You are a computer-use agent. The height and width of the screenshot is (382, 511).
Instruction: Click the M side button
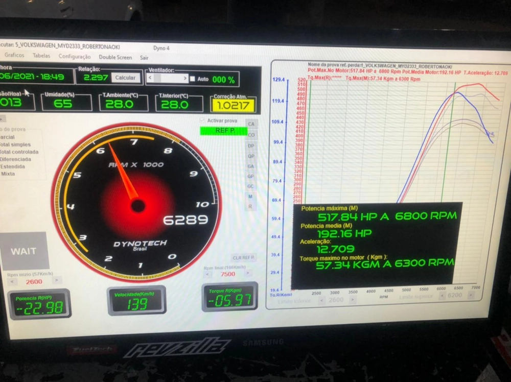pos(250,197)
